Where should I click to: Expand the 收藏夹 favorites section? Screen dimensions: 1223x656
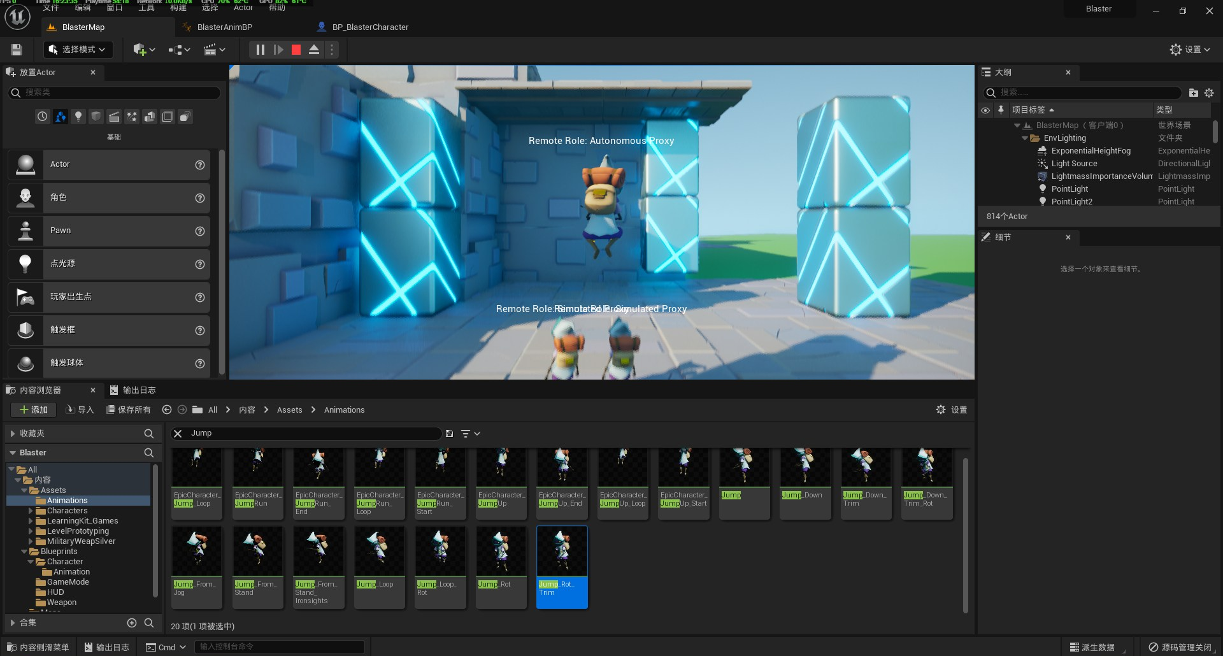click(12, 434)
